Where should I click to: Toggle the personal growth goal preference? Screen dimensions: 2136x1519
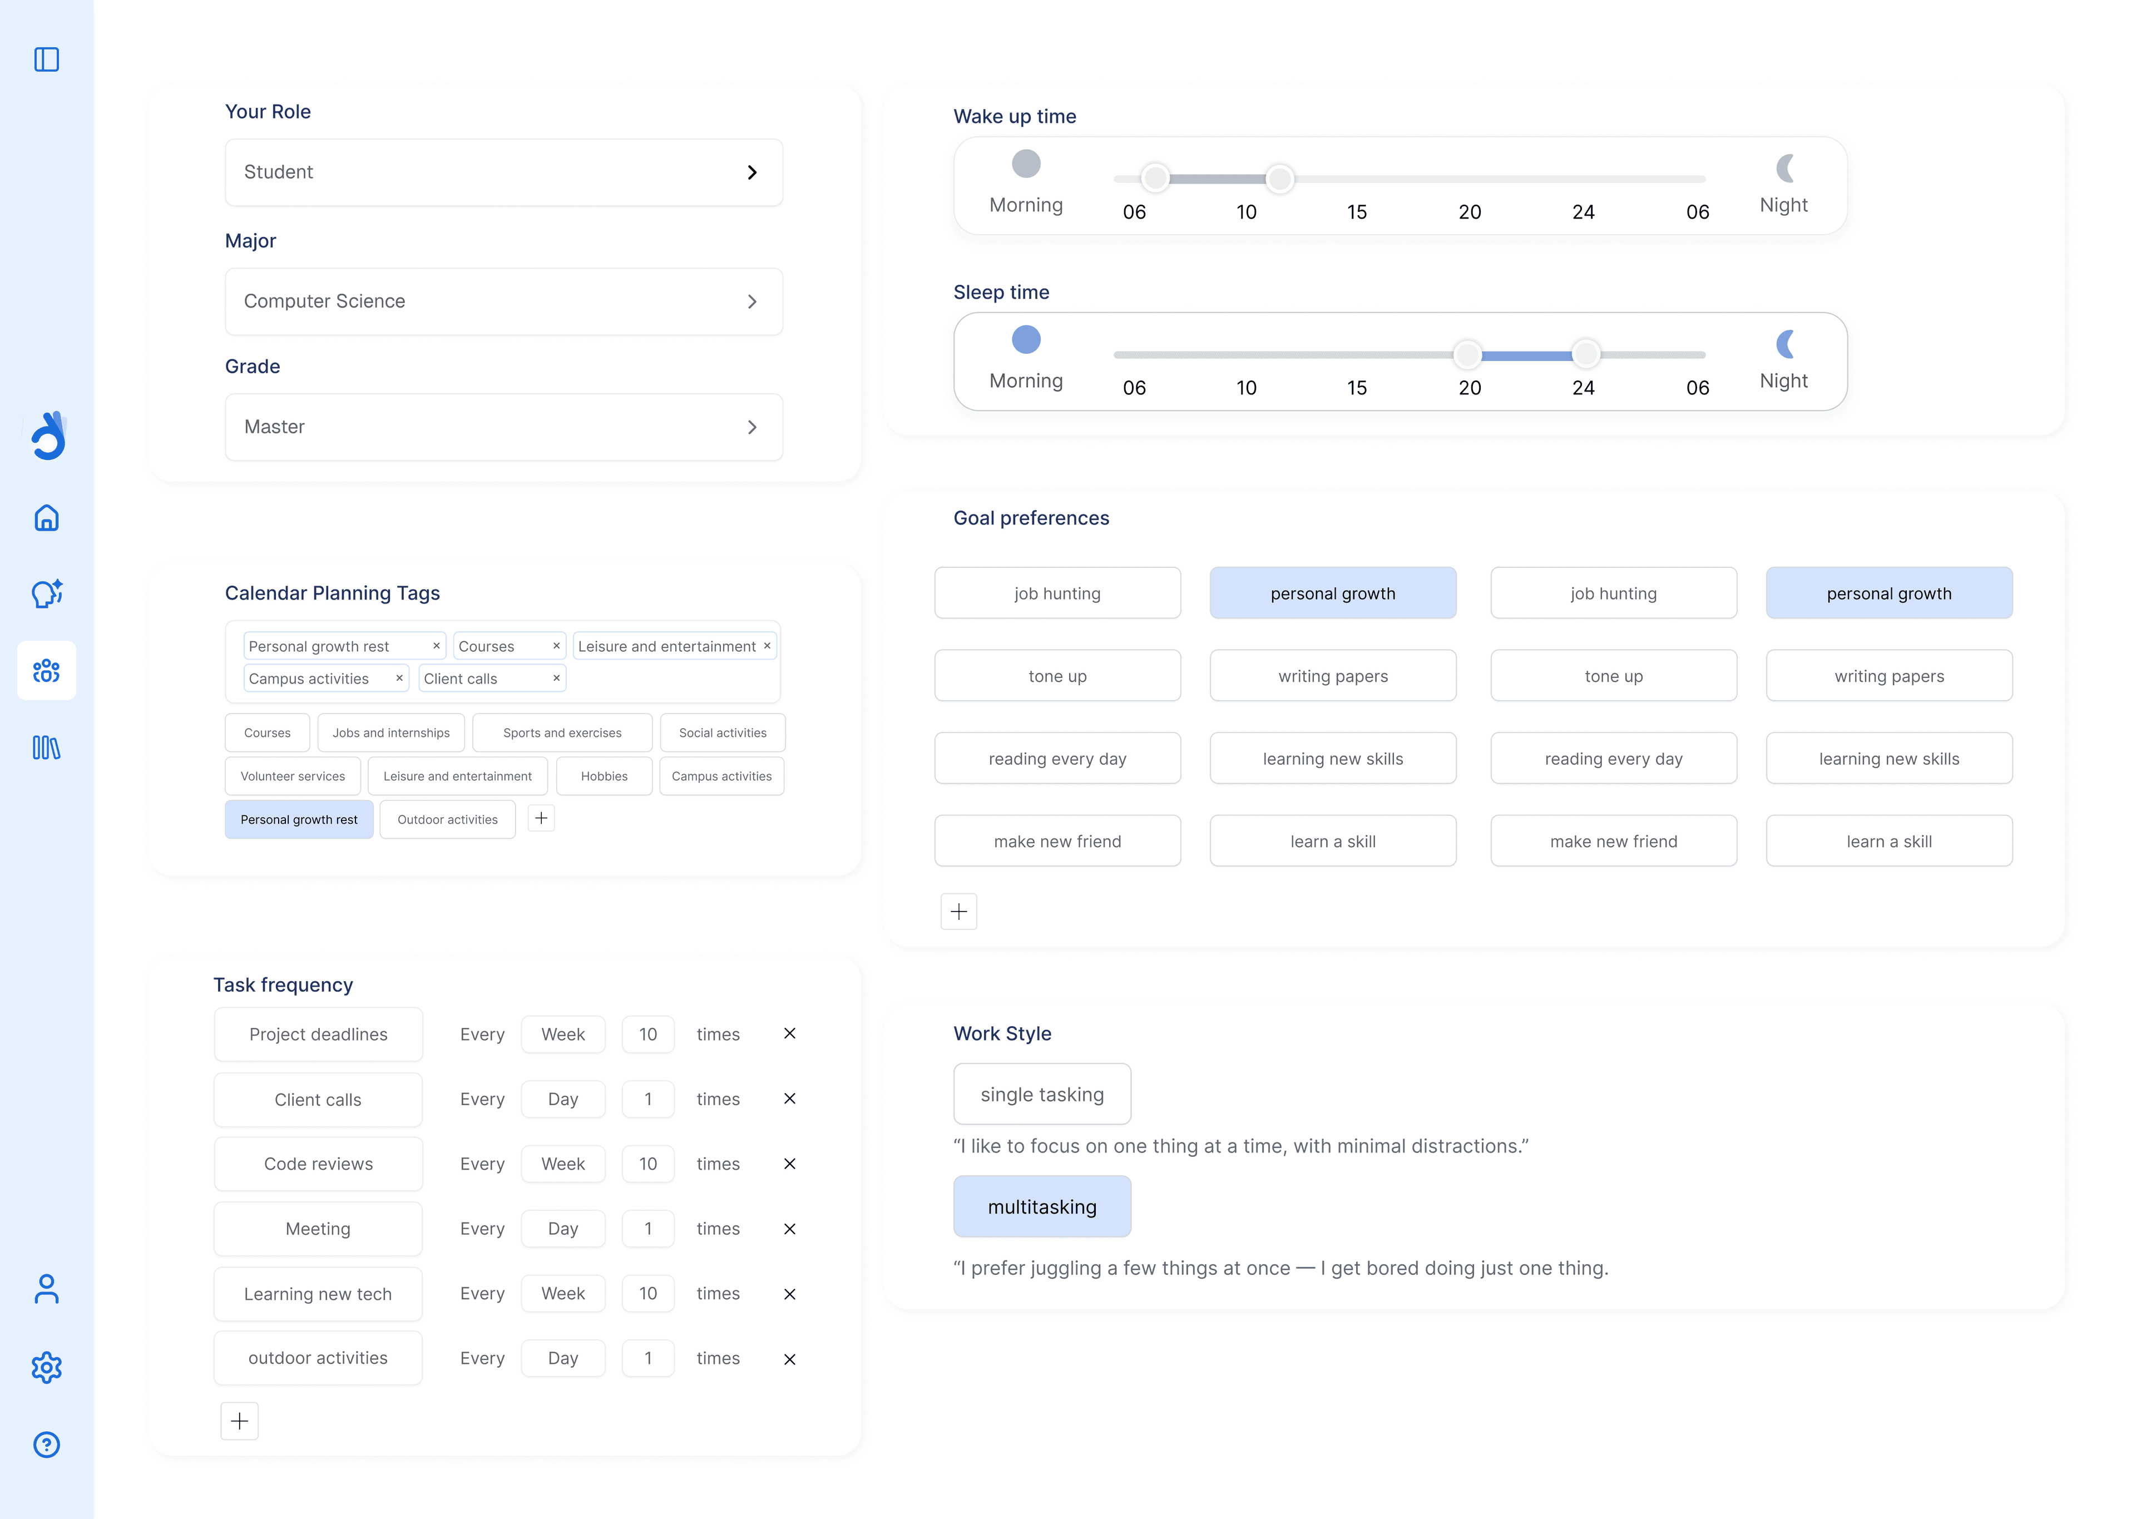pos(1333,592)
